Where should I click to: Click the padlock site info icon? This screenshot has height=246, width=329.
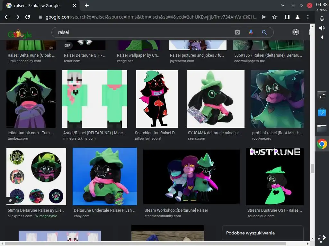pyautogui.click(x=40, y=17)
